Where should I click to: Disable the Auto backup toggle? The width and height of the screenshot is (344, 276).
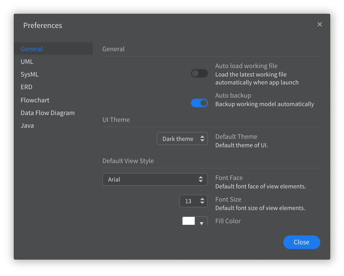(x=199, y=103)
